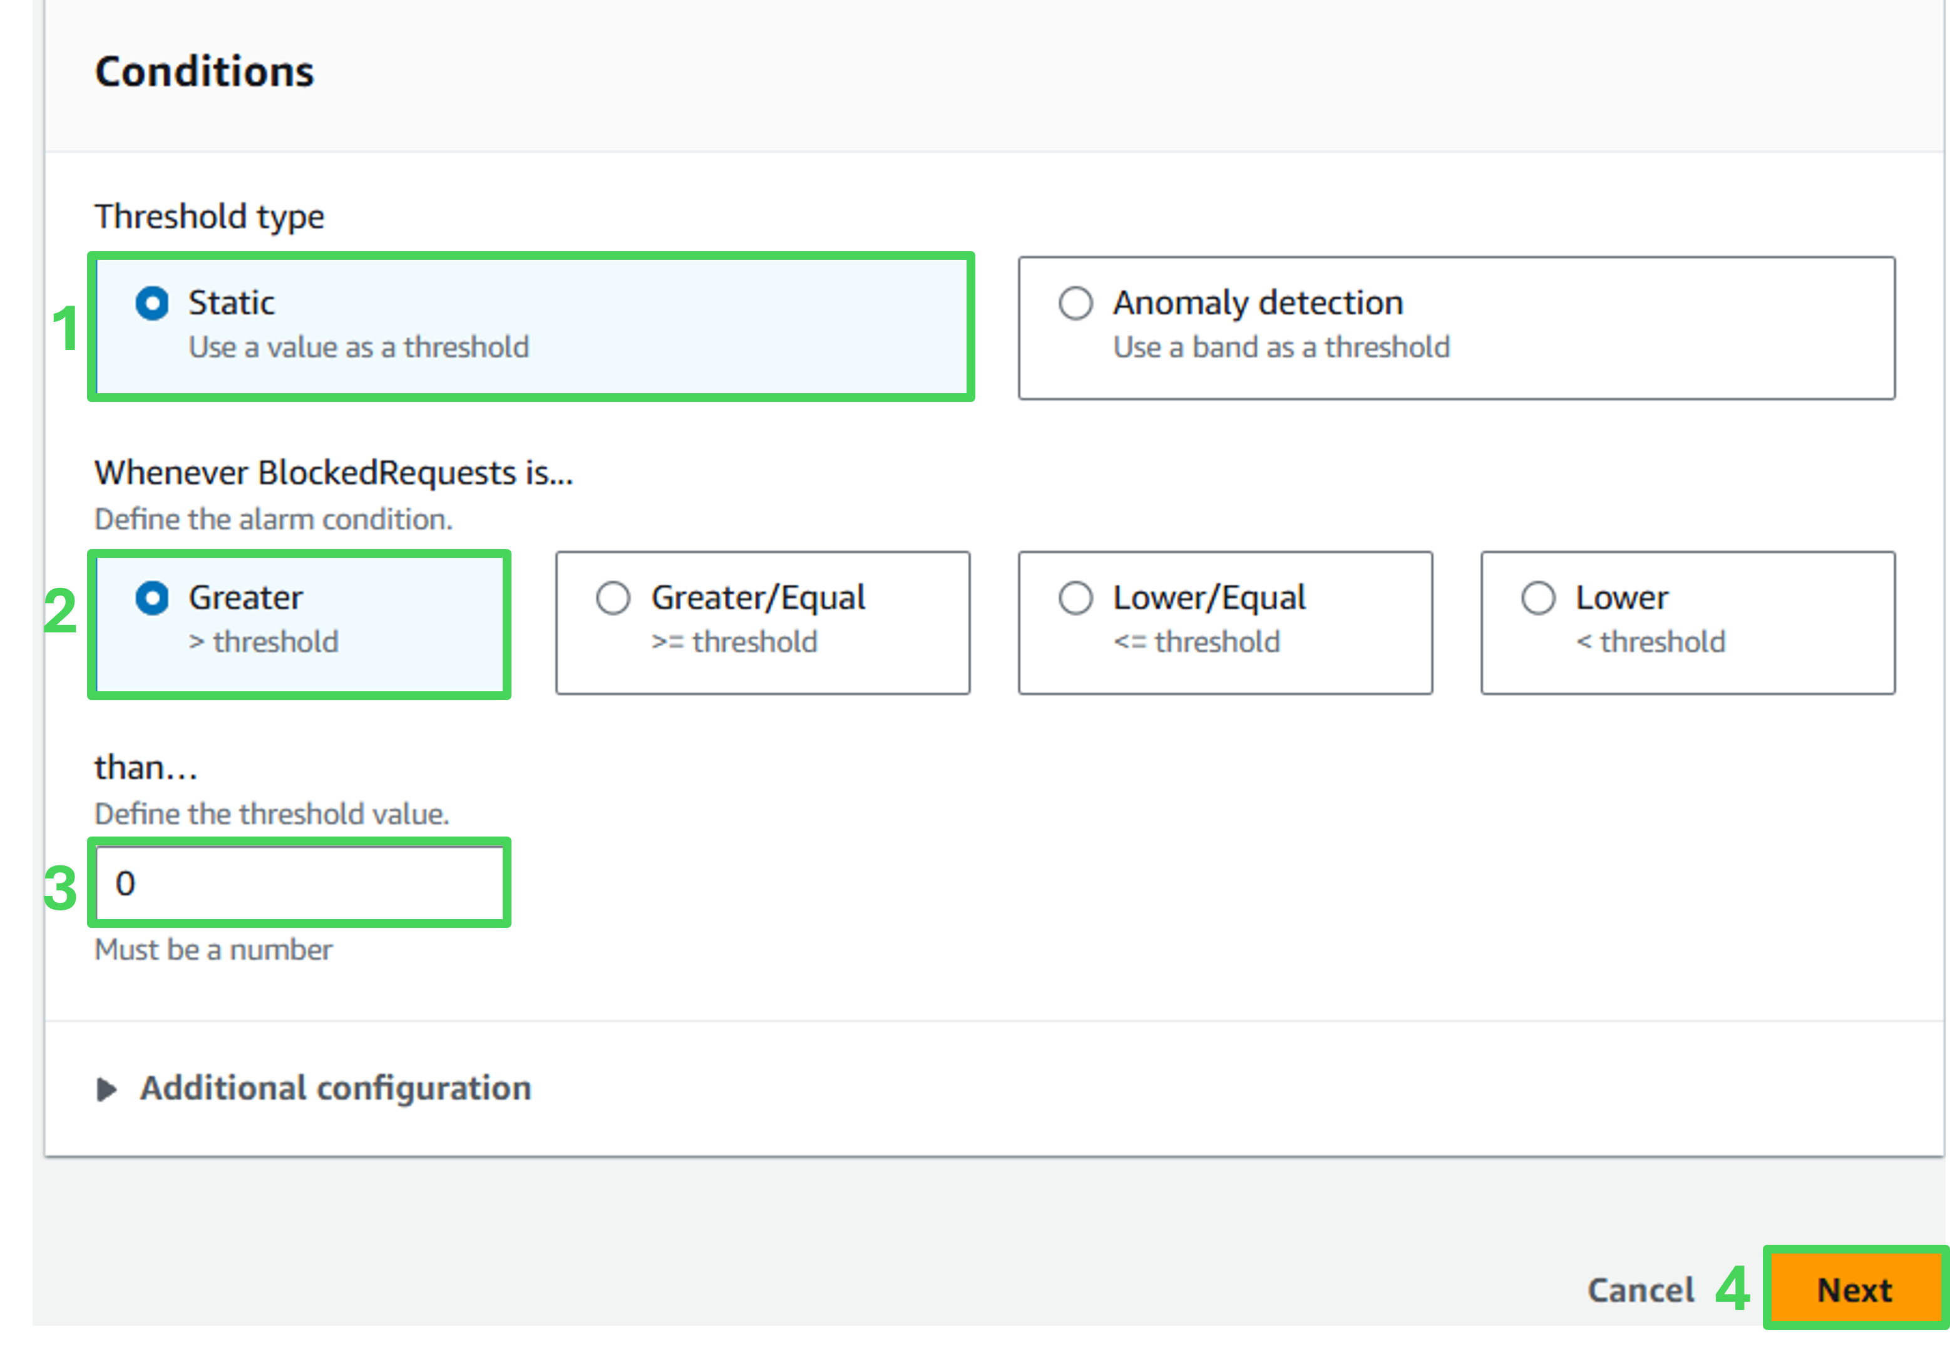Click the '< threshold' option text
The width and height of the screenshot is (1950, 1370).
click(x=1650, y=642)
